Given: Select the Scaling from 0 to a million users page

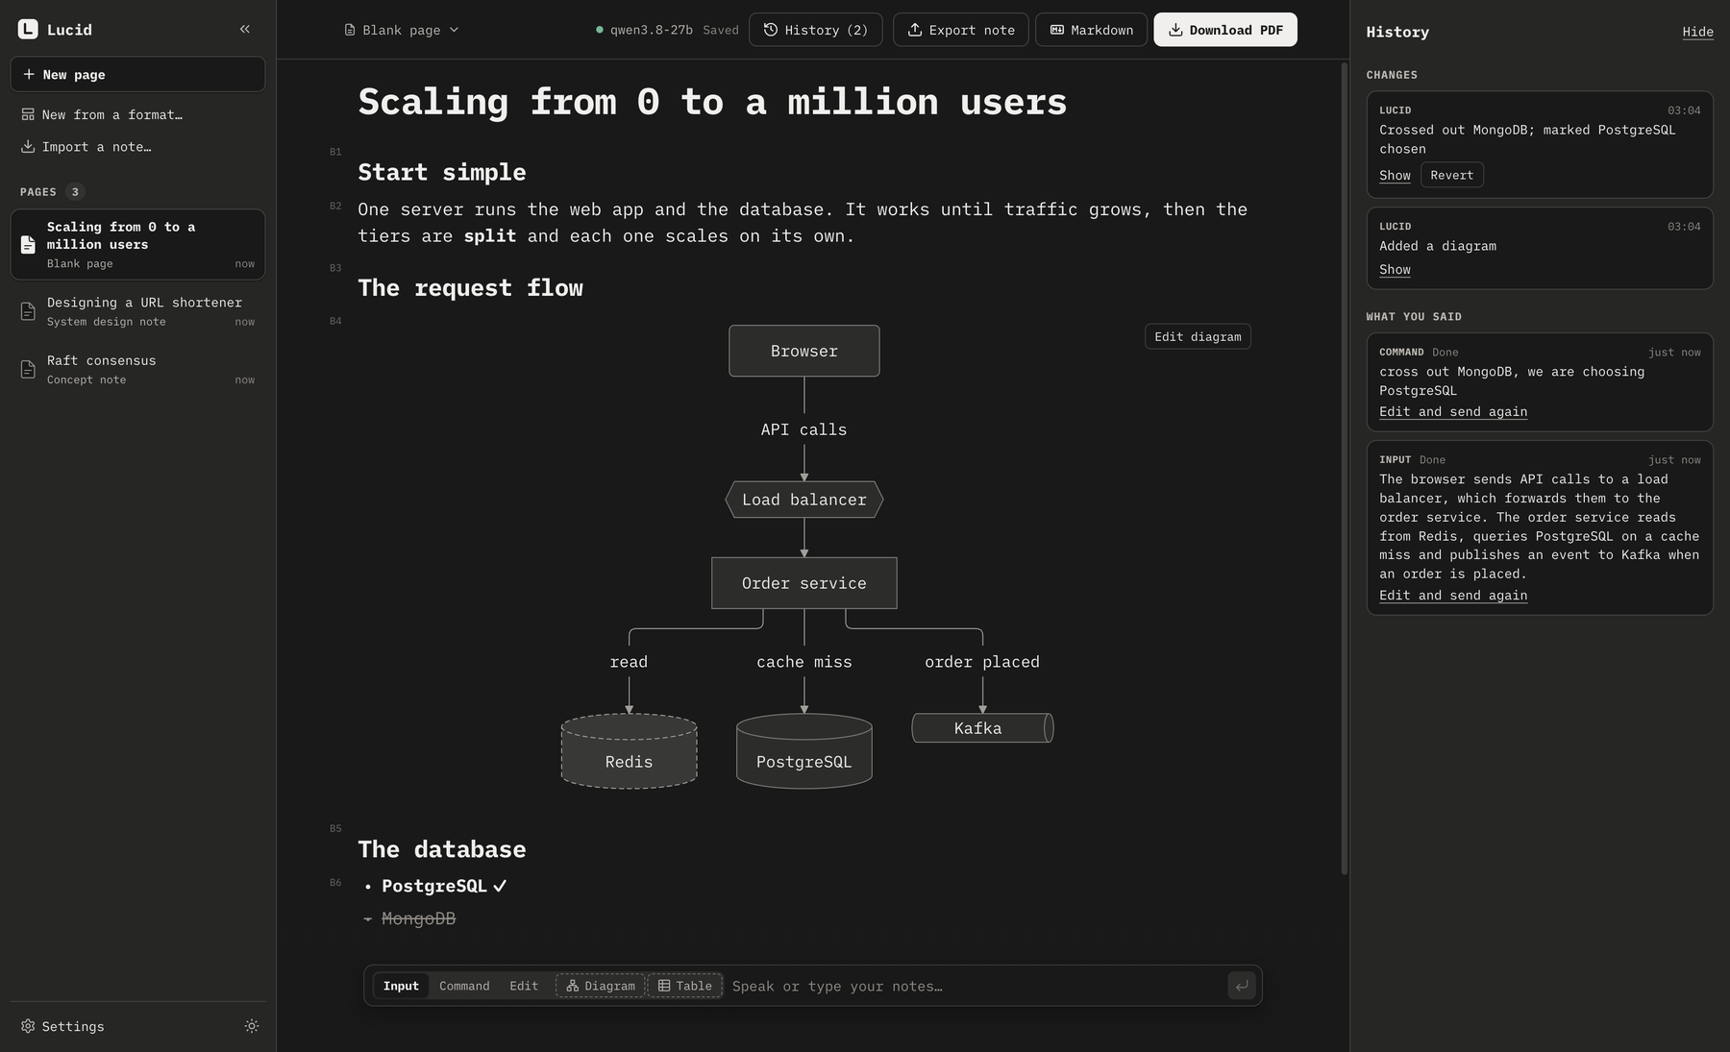Looking at the screenshot, I should pyautogui.click(x=137, y=244).
